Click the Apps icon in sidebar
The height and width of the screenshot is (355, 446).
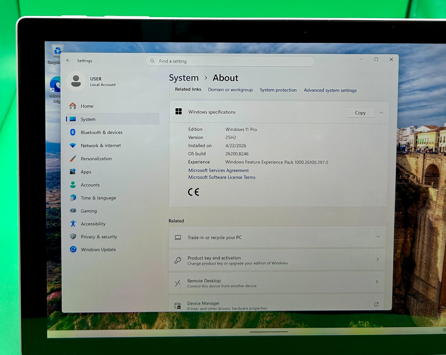click(x=73, y=171)
